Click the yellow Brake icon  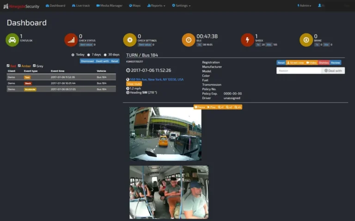point(306,40)
